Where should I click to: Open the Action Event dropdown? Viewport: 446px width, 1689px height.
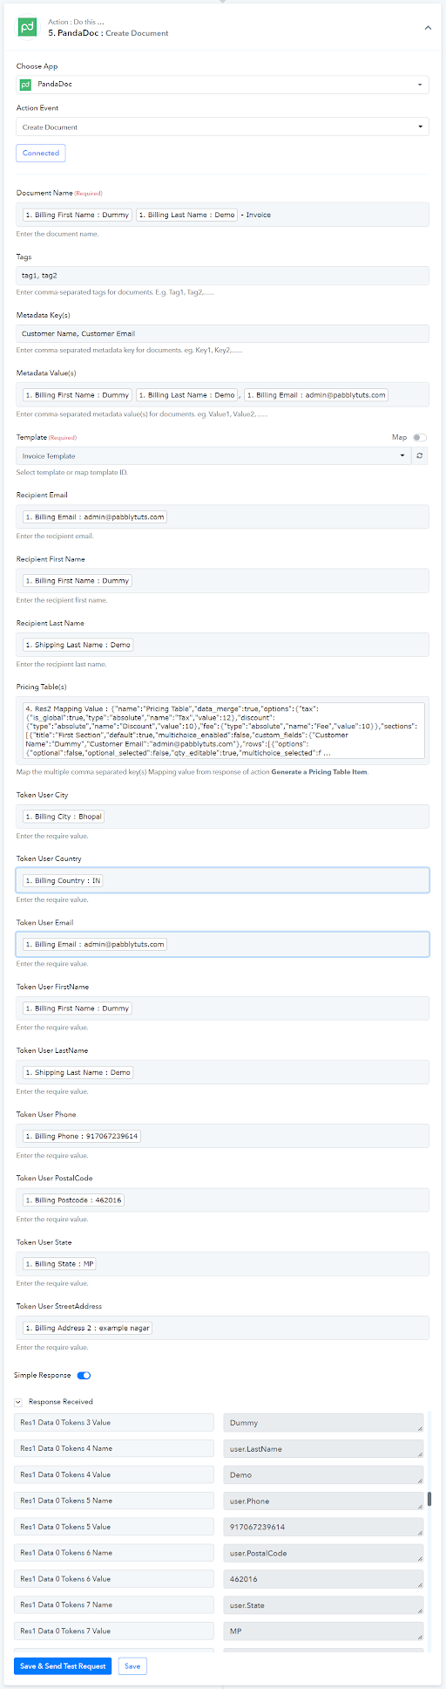coord(223,127)
